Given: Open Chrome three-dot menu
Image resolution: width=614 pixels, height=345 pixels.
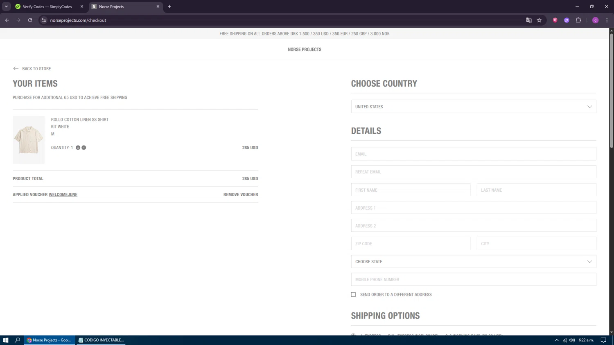Looking at the screenshot, I should pos(607,20).
